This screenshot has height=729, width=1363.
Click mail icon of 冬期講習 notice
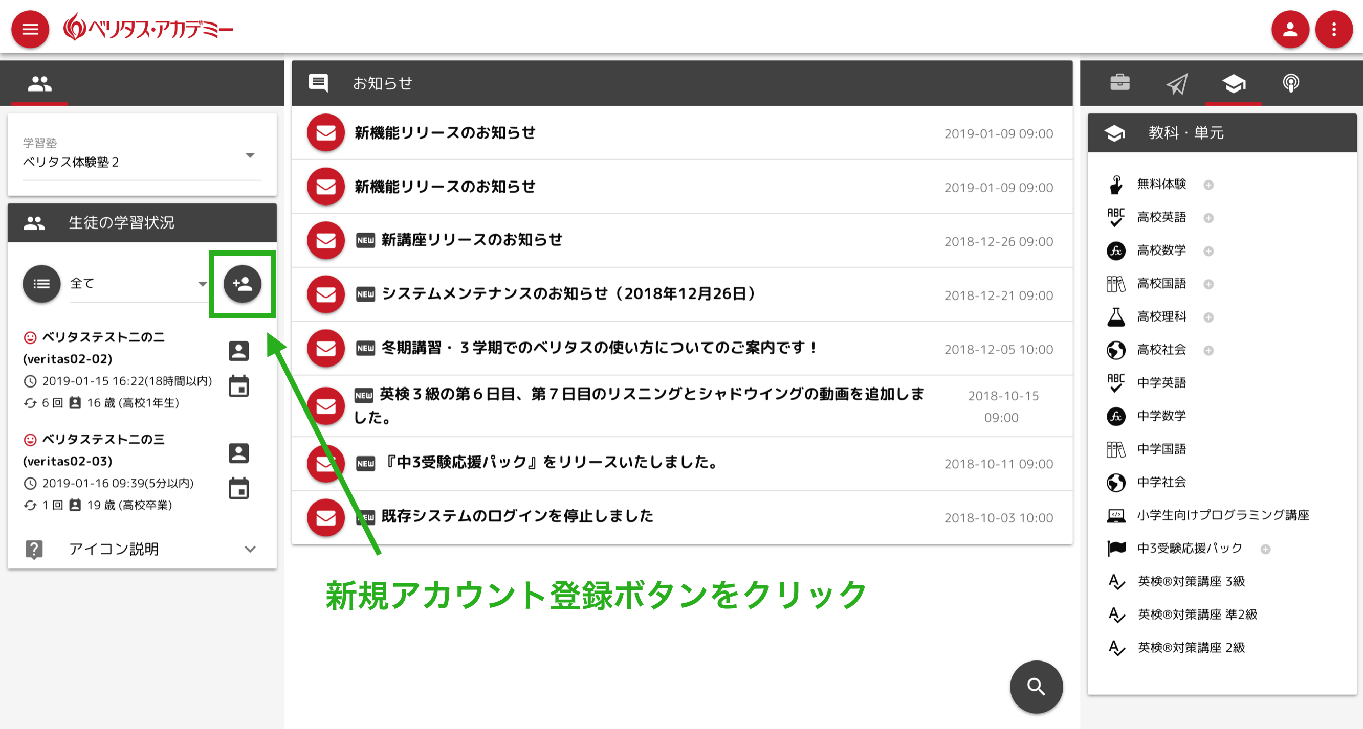326,348
